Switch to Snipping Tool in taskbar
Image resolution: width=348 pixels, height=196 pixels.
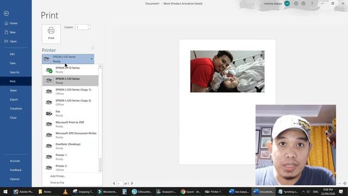(83, 192)
